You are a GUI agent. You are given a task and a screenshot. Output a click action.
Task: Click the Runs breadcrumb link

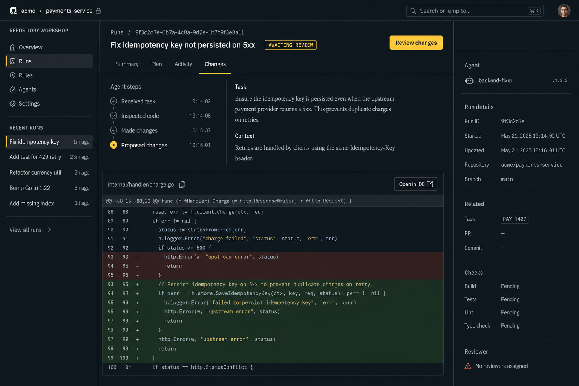click(117, 32)
